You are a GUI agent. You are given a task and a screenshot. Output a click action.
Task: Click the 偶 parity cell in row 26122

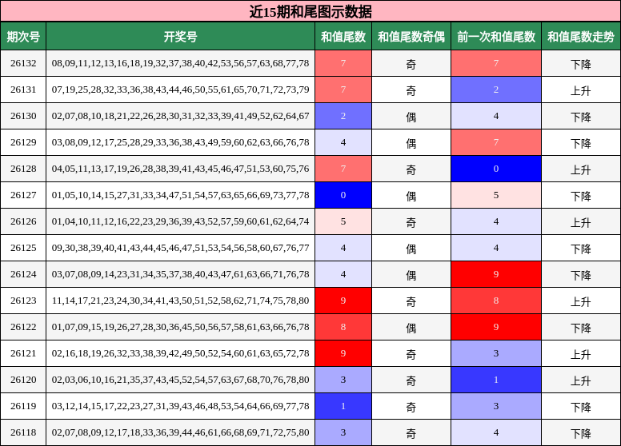(x=411, y=327)
